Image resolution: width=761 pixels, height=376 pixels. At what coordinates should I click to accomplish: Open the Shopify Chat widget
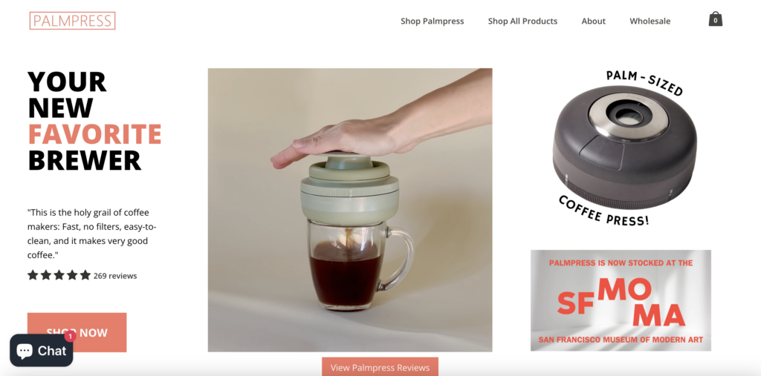42,350
